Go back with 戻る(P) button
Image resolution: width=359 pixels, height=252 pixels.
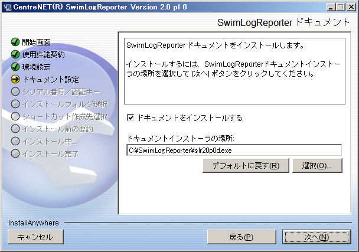(241, 237)
